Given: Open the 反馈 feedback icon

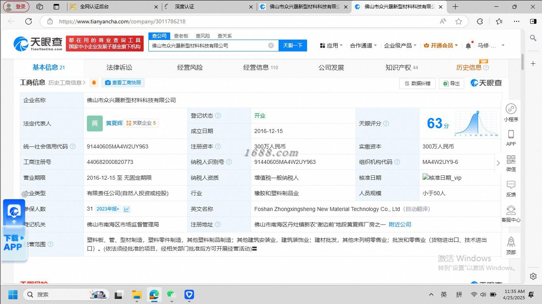Looking at the screenshot, I should 511,188.
